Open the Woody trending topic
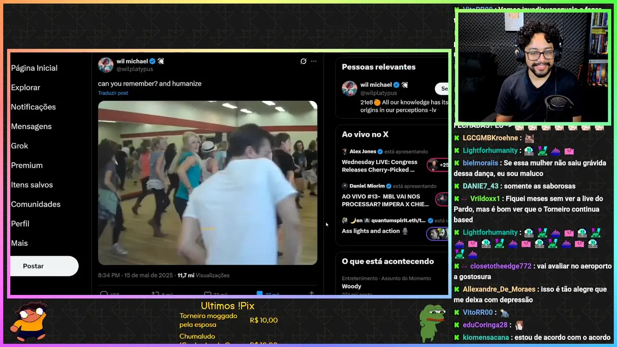Image resolution: width=617 pixels, height=347 pixels. (x=351, y=286)
